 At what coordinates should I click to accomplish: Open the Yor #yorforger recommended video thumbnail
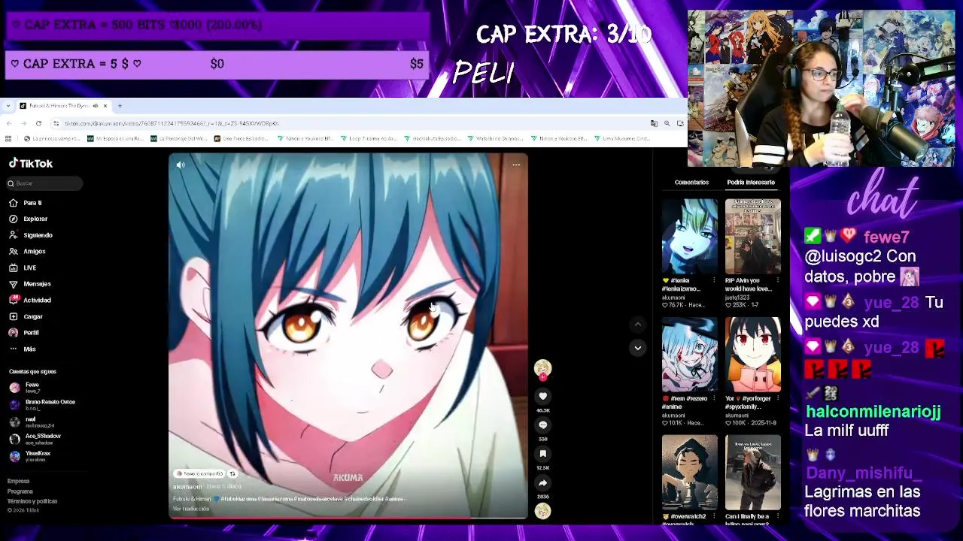[x=752, y=355]
